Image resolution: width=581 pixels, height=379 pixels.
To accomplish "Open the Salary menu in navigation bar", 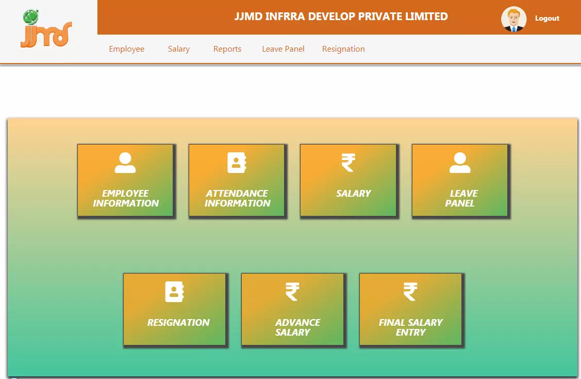I will click(x=179, y=49).
